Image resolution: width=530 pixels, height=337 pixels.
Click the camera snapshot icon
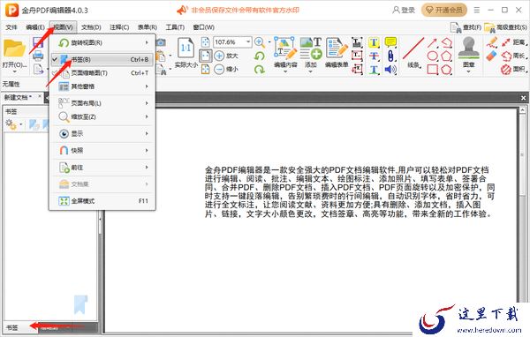161,42
